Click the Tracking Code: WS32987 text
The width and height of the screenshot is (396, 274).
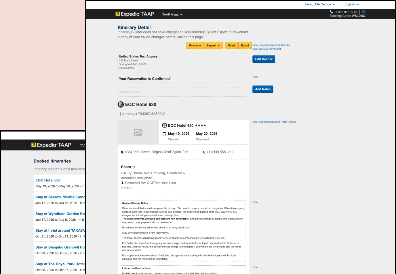click(x=348, y=16)
